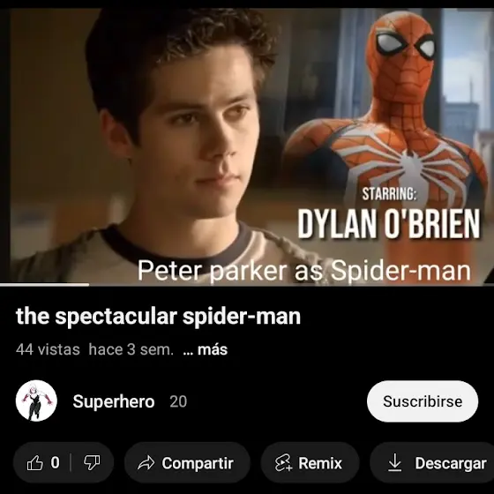The image size is (494, 494).
Task: Click the like count "0"
Action: (55, 463)
